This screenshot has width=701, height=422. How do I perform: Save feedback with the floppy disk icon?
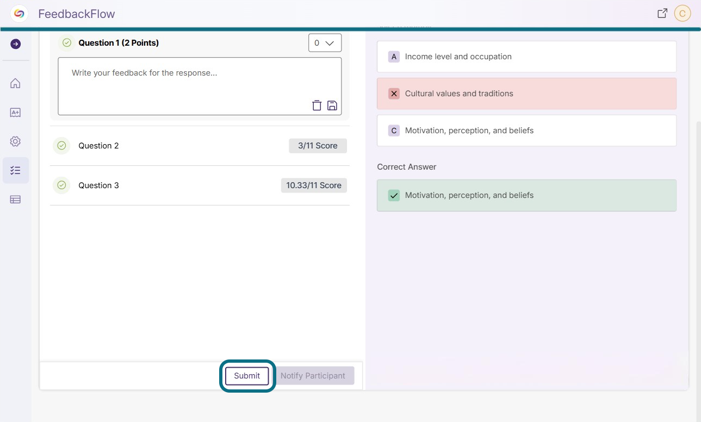[332, 105]
